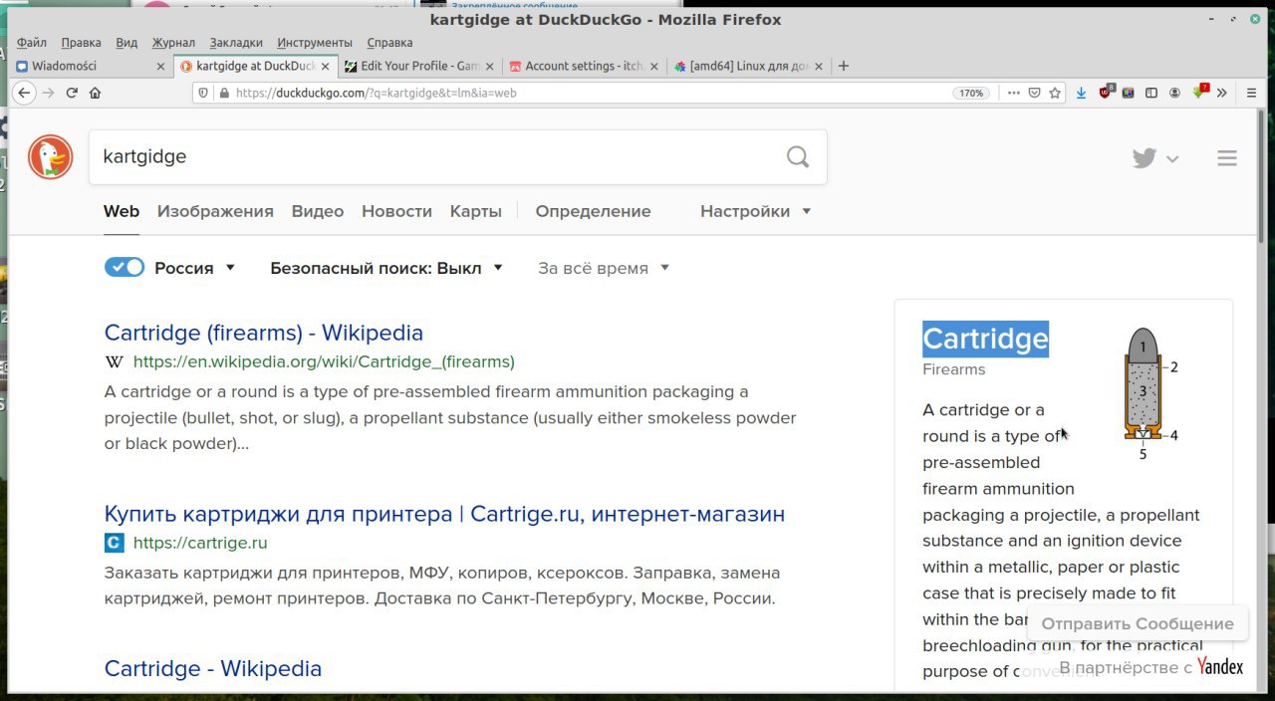The image size is (1275, 701).
Task: Open the uBlock Origin extension icon
Action: pos(1106,93)
